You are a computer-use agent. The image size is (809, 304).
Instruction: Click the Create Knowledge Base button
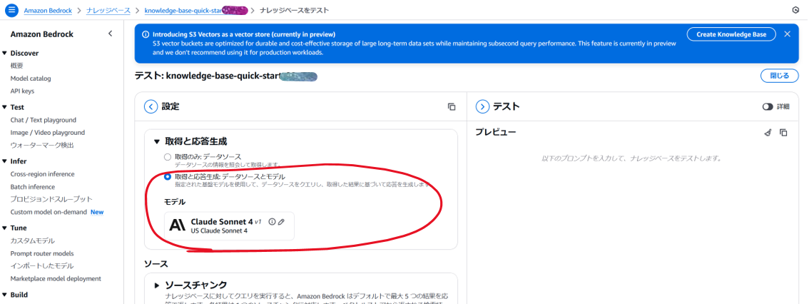point(731,34)
